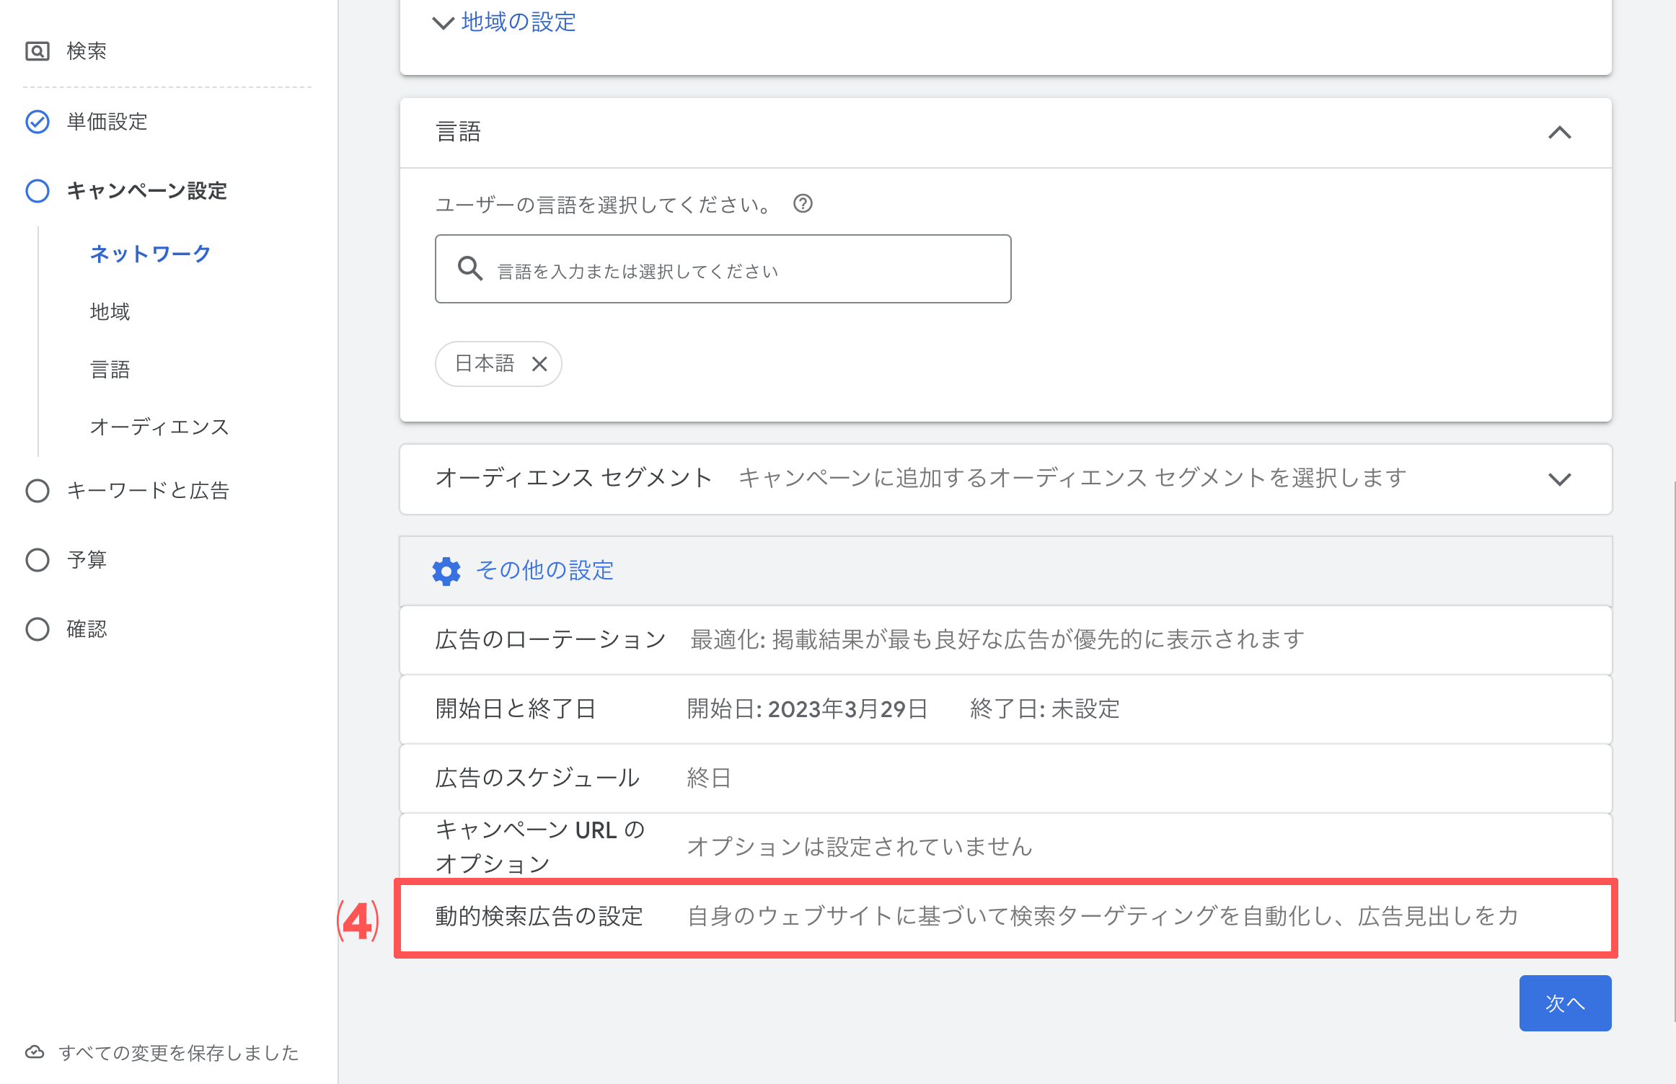Screen dimensions: 1676x1084
Task: Select the 確認 step radio button
Action: (x=37, y=628)
